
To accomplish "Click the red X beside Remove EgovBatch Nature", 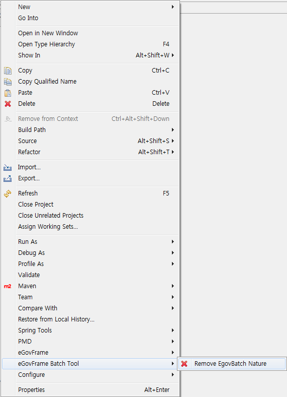I will click(x=184, y=364).
